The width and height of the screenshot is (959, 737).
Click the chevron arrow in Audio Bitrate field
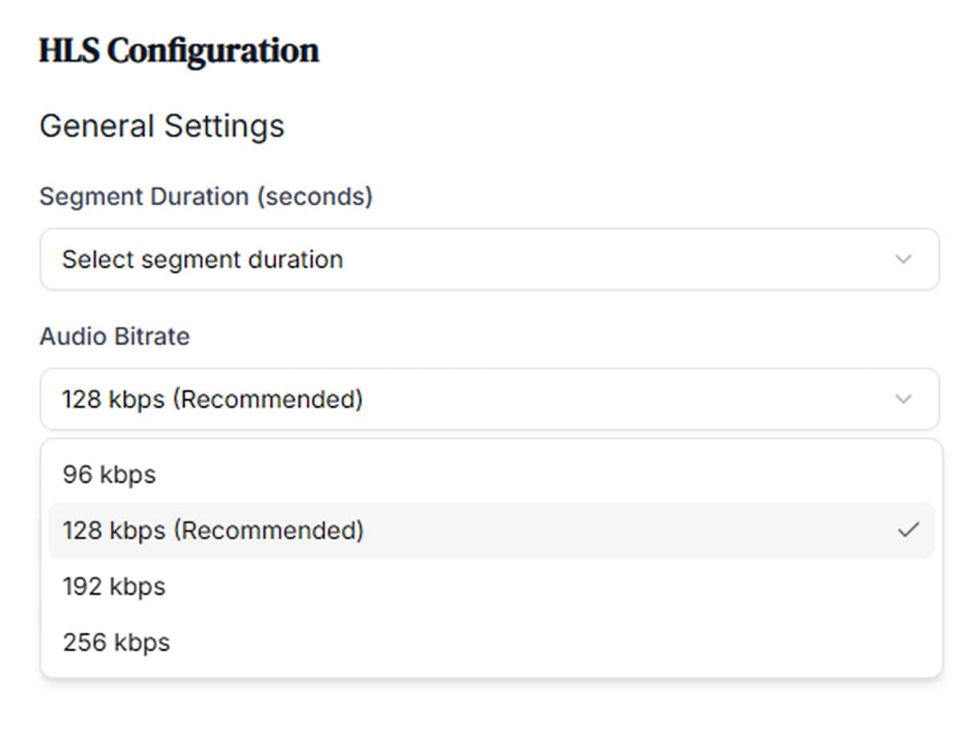tap(903, 399)
